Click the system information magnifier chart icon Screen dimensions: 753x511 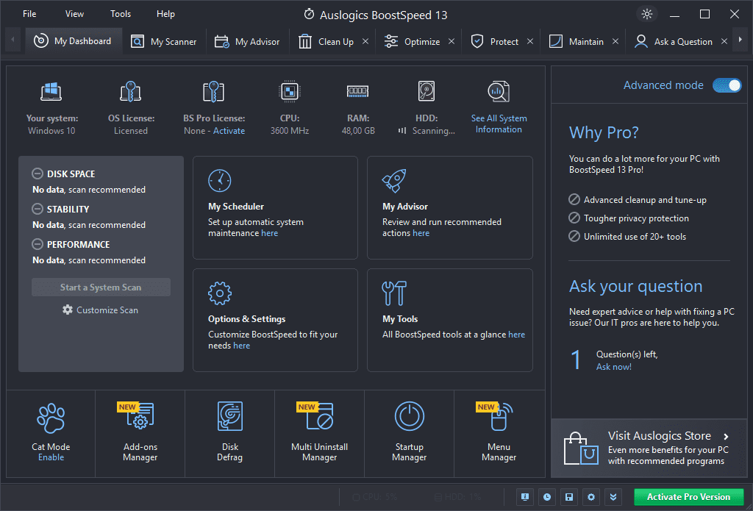tap(499, 91)
